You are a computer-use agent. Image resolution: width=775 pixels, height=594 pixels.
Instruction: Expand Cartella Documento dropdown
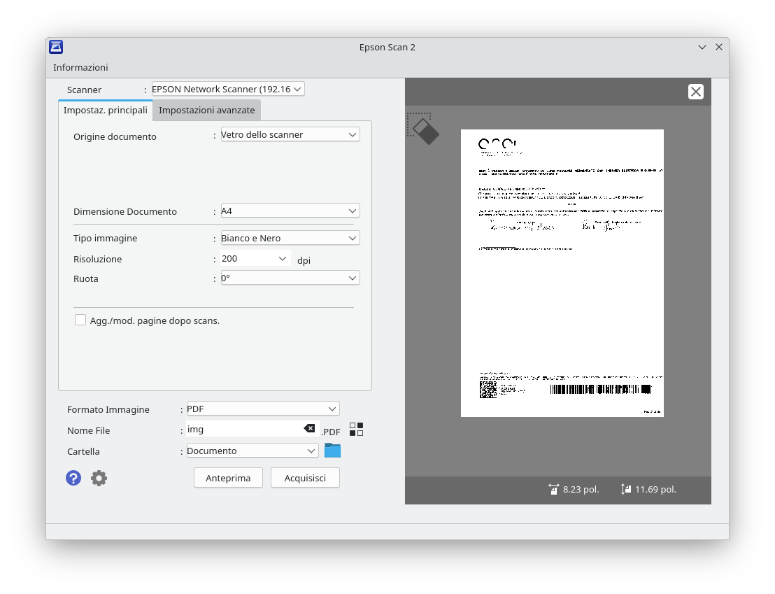click(x=252, y=451)
